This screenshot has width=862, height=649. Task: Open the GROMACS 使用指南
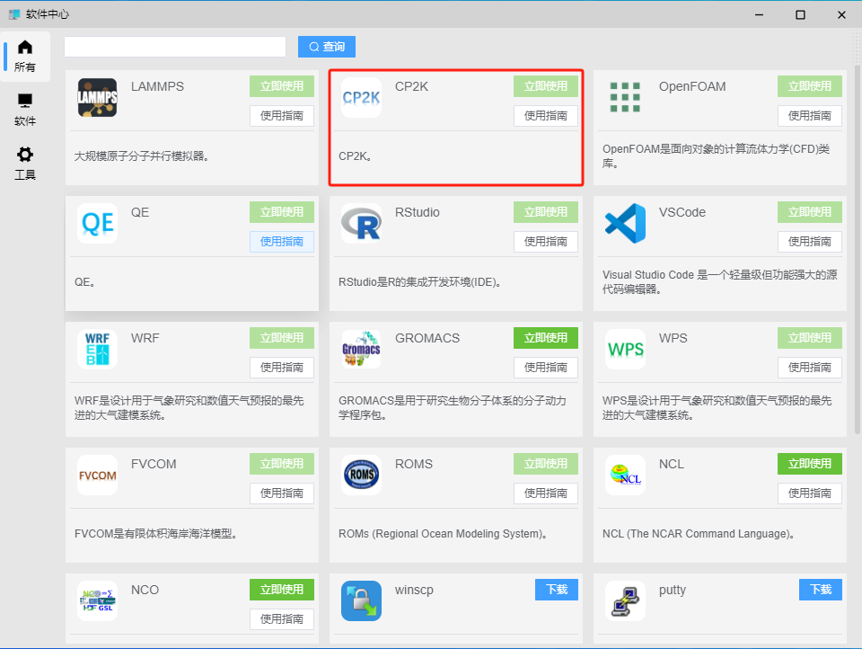[x=545, y=368]
